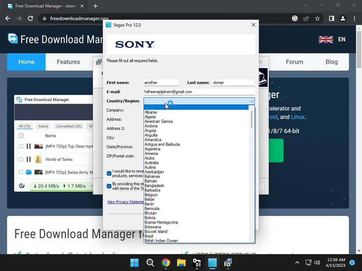Click the Last name field
Viewport: 362px width, 271px height.
tap(233, 83)
